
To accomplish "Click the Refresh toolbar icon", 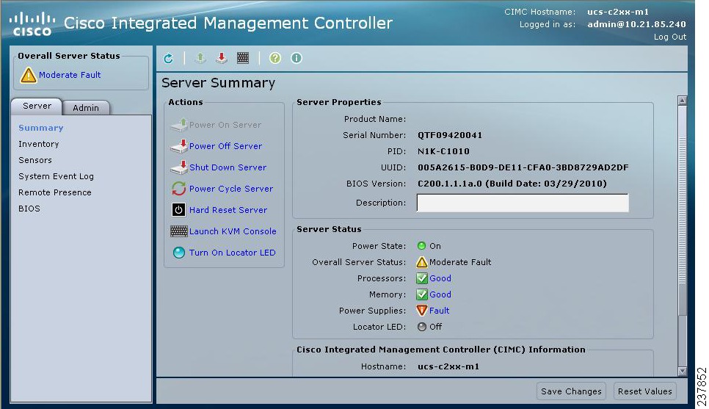I will [x=168, y=58].
